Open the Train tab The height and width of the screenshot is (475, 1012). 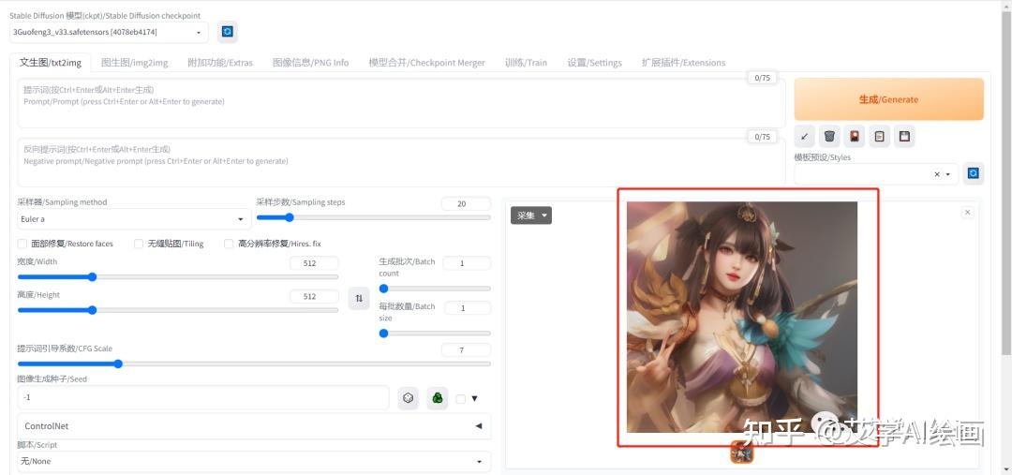click(526, 63)
